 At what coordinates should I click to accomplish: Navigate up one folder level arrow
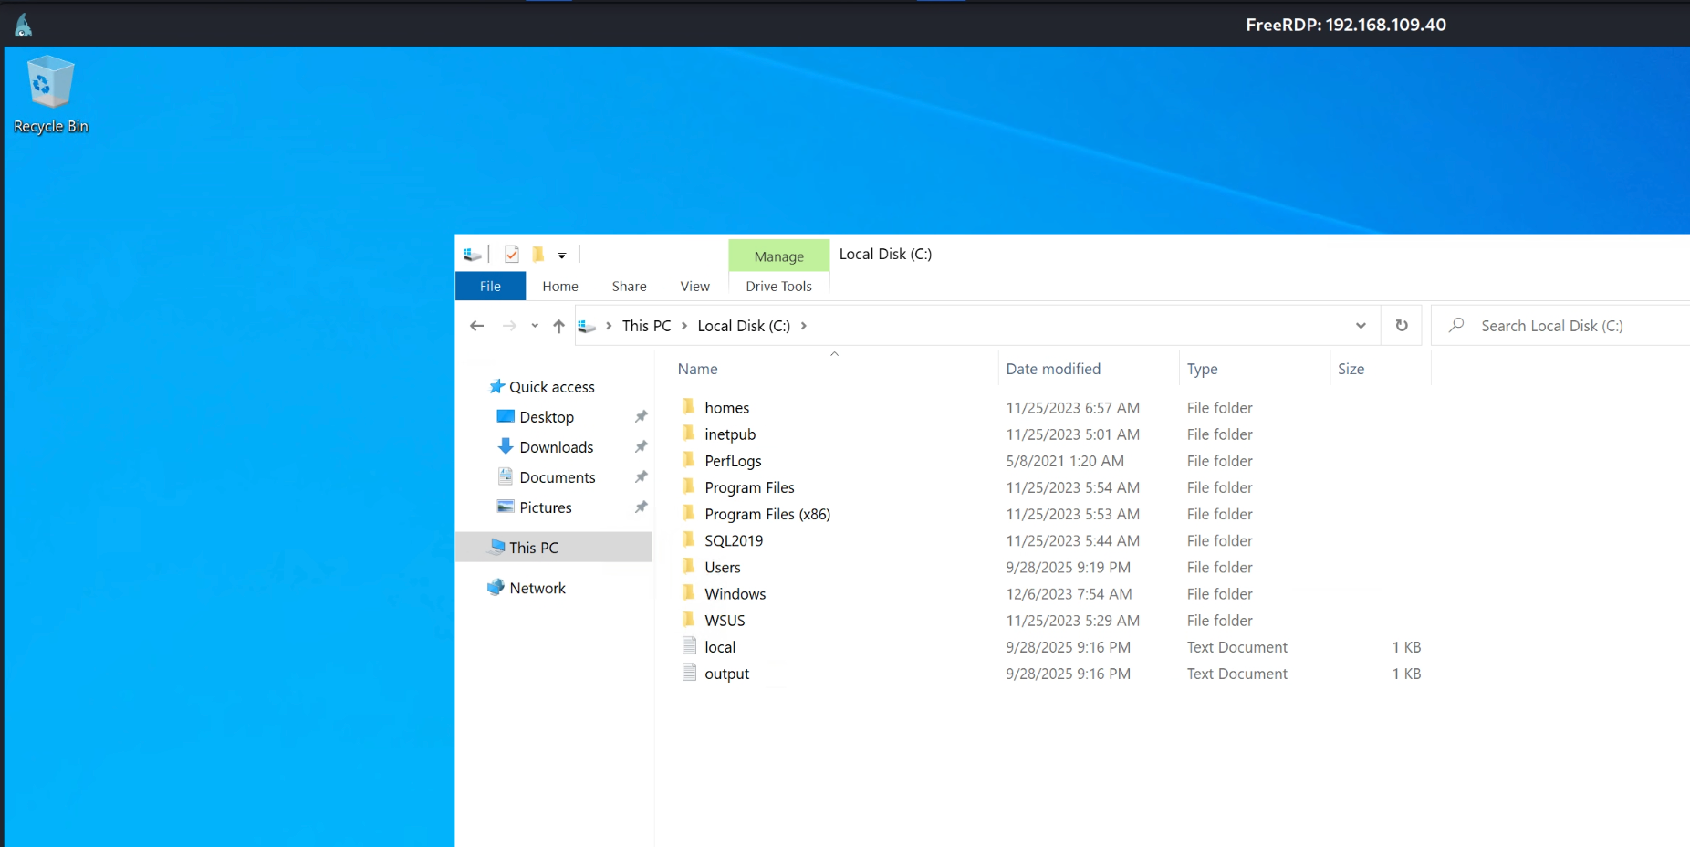558,326
